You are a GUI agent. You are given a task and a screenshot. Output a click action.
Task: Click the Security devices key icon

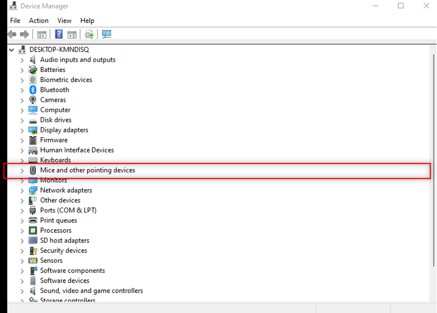click(33, 251)
